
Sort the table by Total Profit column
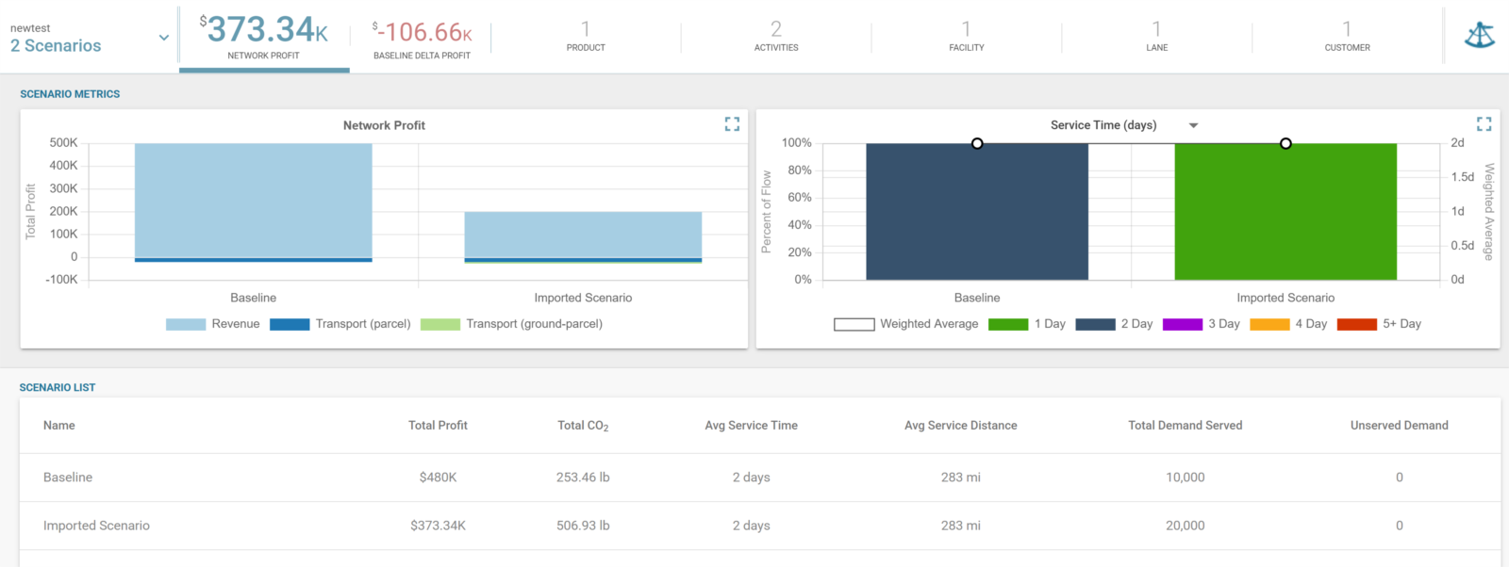tap(438, 426)
